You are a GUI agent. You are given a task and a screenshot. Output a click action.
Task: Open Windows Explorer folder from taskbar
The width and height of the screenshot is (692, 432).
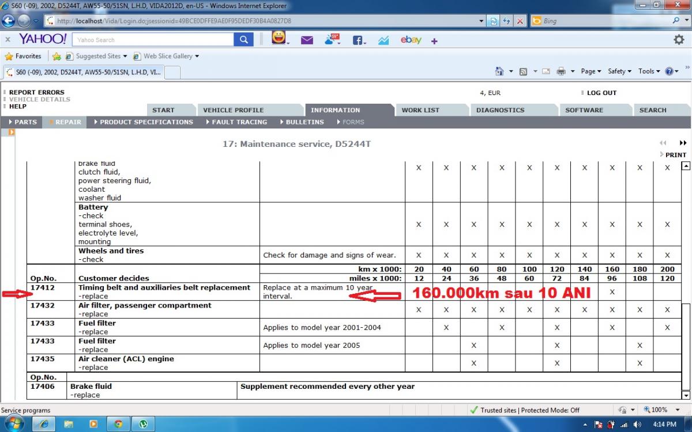tap(69, 424)
